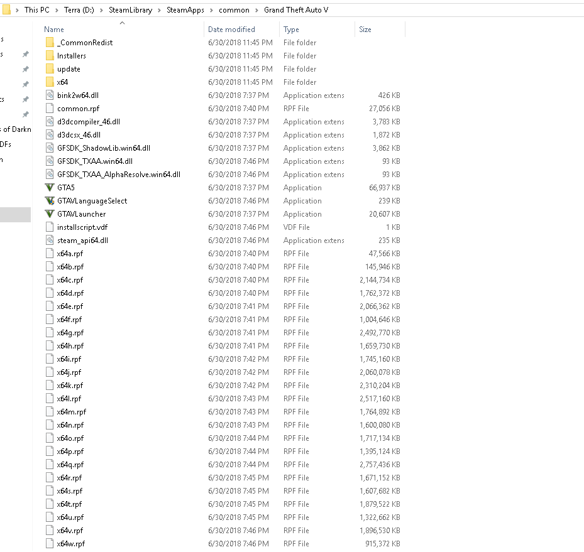The width and height of the screenshot is (584, 552).
Task: Select the x64i.rpf file name
Action: tap(69, 359)
